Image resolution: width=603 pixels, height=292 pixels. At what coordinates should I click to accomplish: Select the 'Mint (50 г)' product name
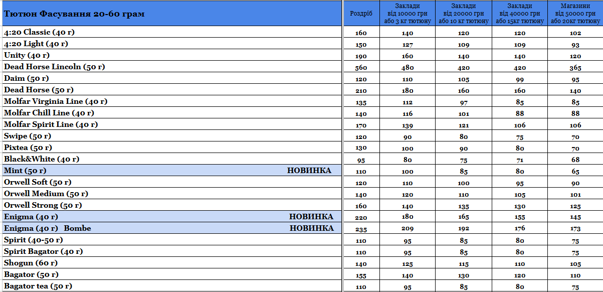[x=25, y=171]
